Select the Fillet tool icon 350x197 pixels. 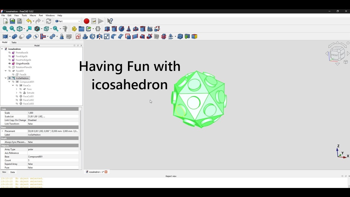pyautogui.click(x=114, y=36)
